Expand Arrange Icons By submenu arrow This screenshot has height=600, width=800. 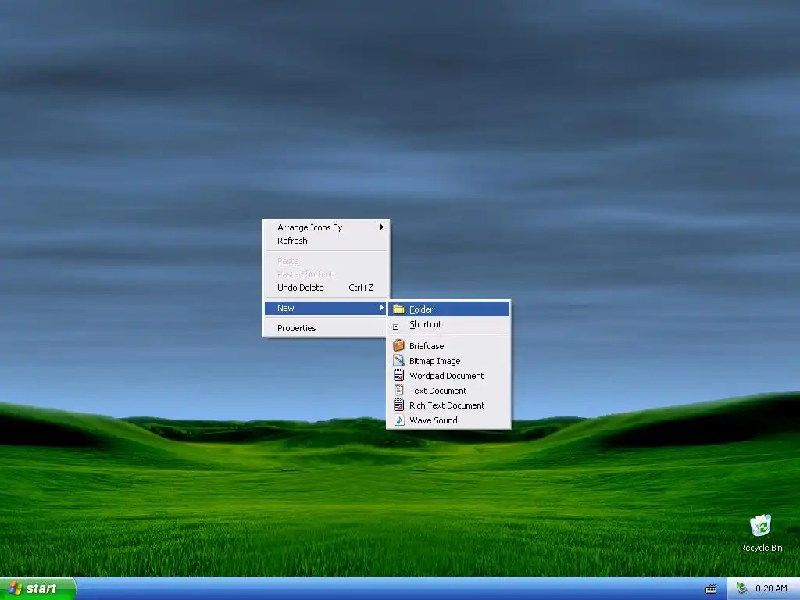coord(381,227)
